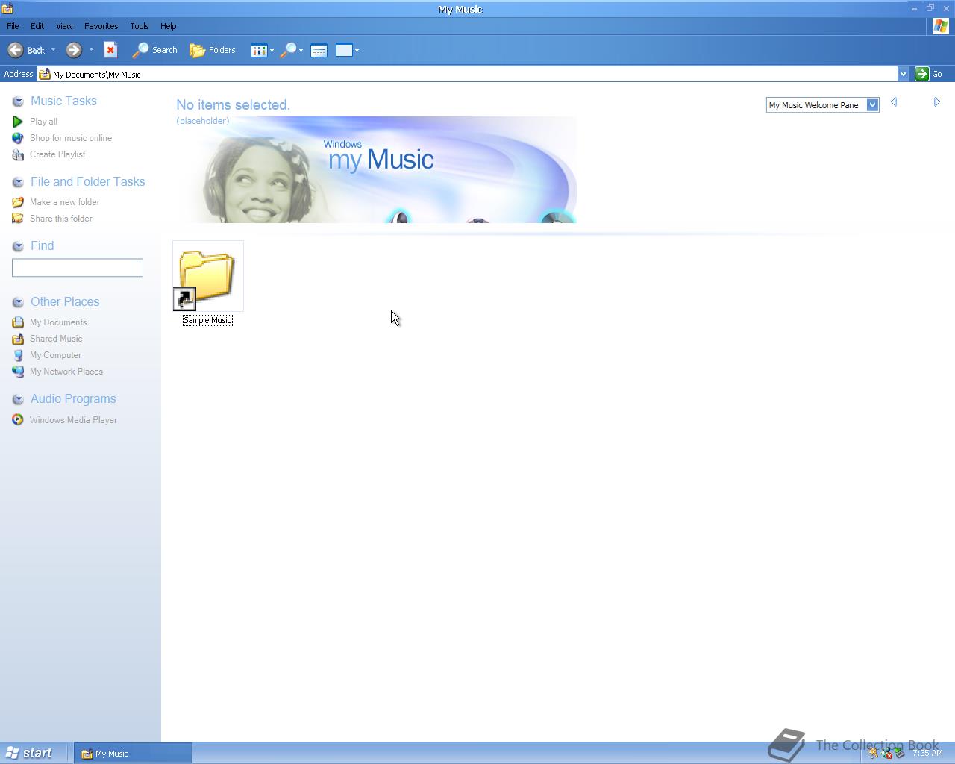The image size is (955, 764).
Task: Expand the Address bar dropdown
Action: [x=903, y=74]
